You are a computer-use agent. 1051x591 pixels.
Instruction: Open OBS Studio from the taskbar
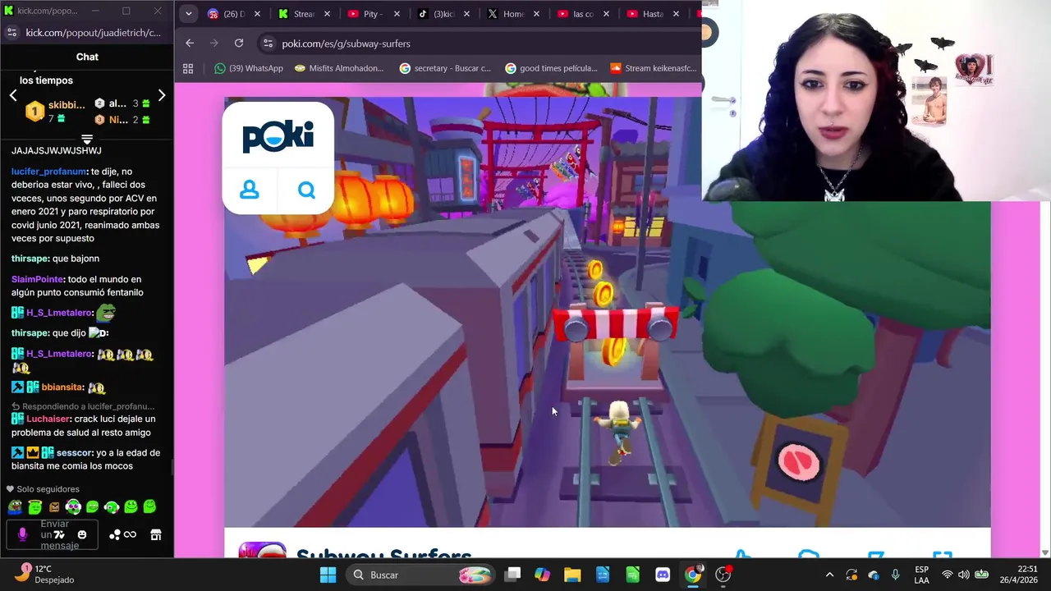pos(723,575)
